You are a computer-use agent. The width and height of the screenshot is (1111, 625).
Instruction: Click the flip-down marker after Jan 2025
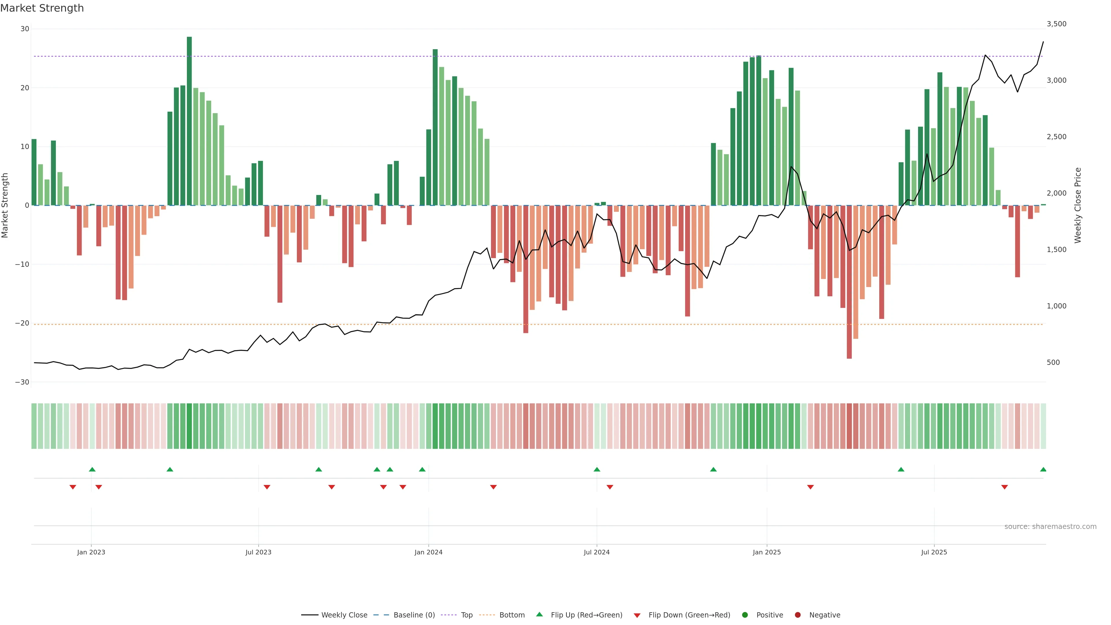click(x=810, y=487)
